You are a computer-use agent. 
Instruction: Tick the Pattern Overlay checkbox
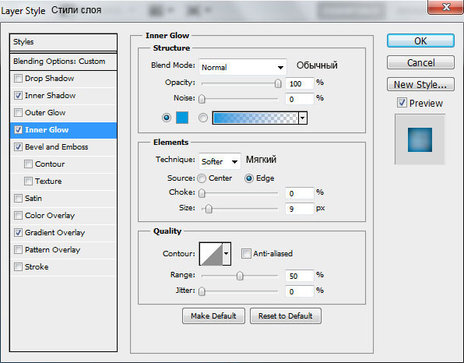pos(18,250)
